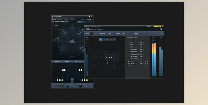Viewport: 208px width, 105px height.
Task: Toggle the Surround Panner power bypass icon
Action: tap(52, 18)
